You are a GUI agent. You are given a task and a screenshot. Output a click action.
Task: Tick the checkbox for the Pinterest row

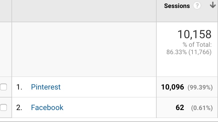(3, 87)
